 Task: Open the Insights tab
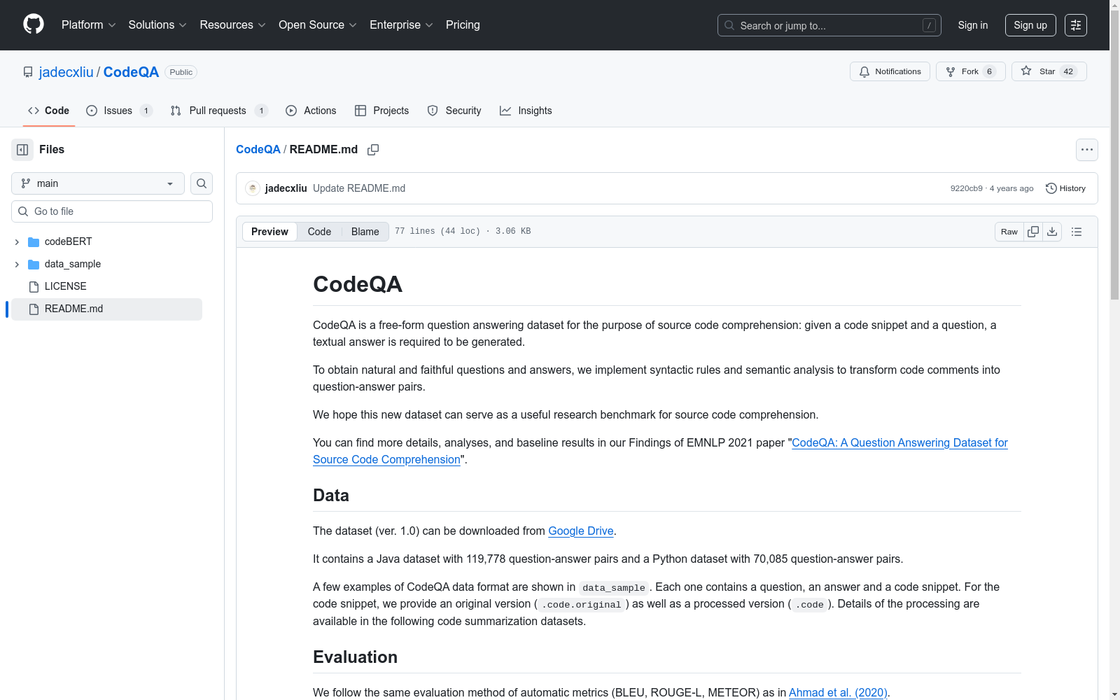click(526, 111)
